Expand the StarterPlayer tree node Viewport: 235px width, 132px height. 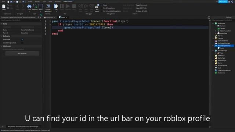tap(213, 60)
